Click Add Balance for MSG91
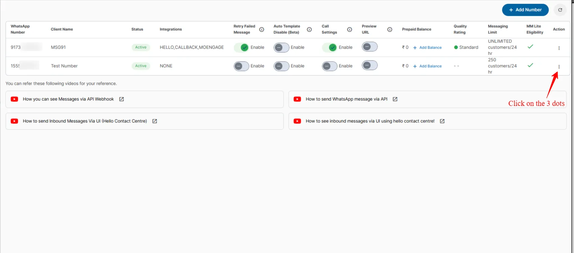This screenshot has width=574, height=253. pyautogui.click(x=427, y=48)
